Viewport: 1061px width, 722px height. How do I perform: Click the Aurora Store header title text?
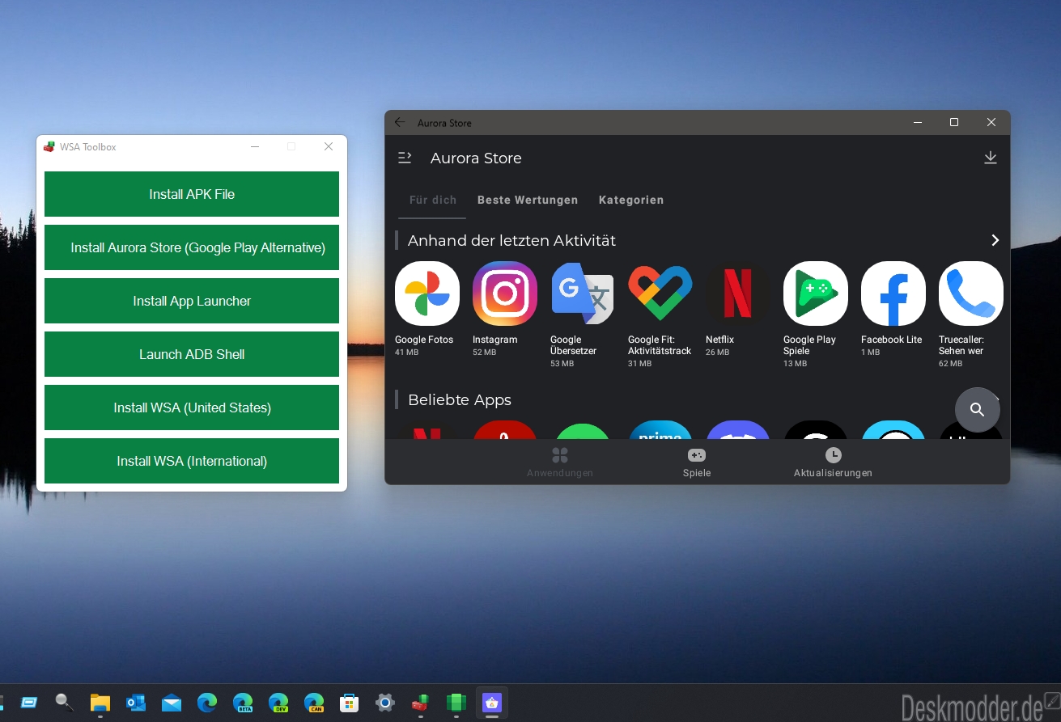[x=476, y=158]
